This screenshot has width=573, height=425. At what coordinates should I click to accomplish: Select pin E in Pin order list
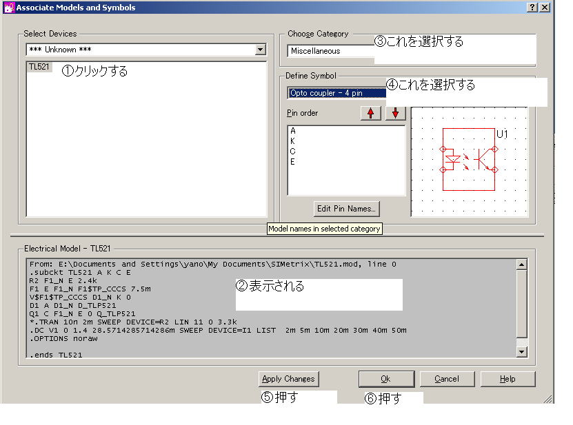(x=292, y=161)
